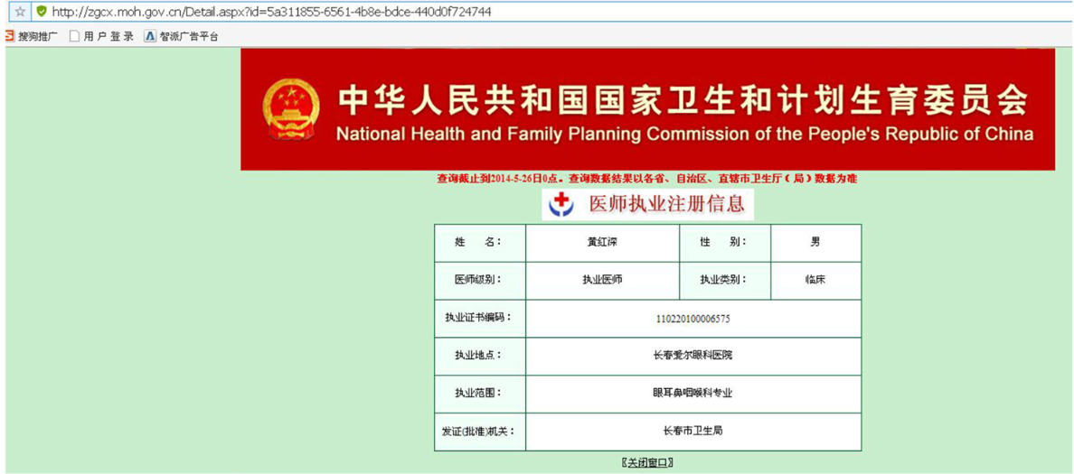This screenshot has width=1074, height=474.
Task: Click the page icon beside 用户登录
Action: pos(75,37)
